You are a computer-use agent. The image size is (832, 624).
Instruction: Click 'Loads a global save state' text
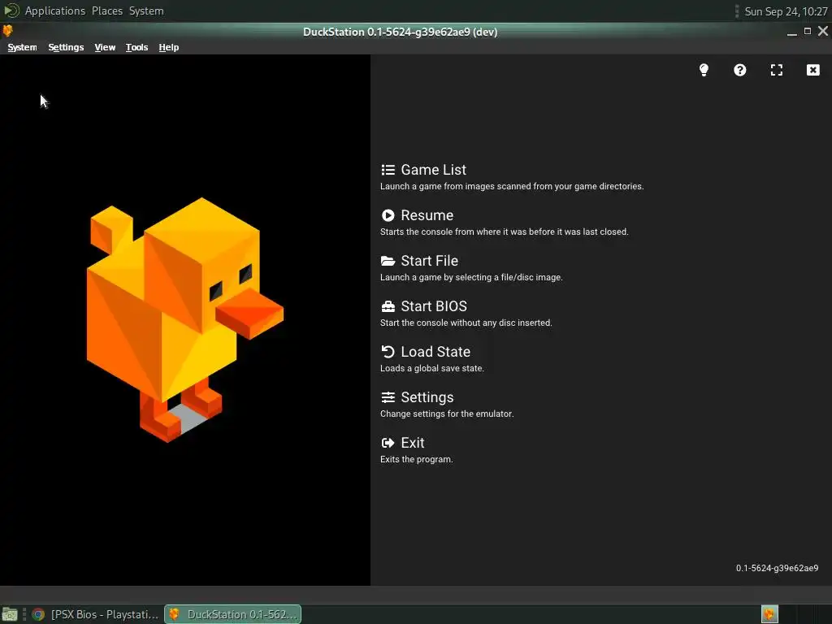point(432,368)
